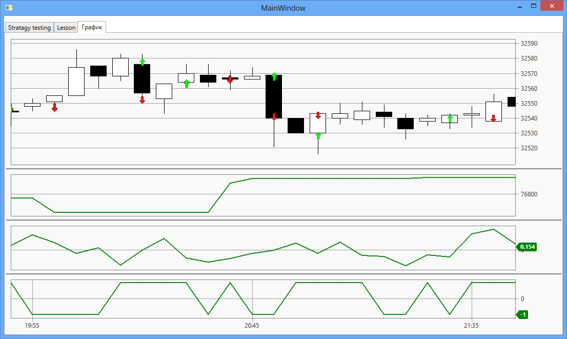
Task: Select the График tab
Action: point(92,27)
